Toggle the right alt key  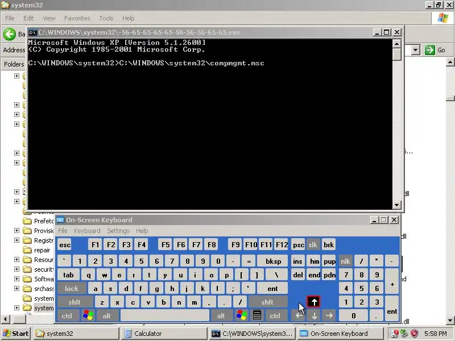coord(221,315)
